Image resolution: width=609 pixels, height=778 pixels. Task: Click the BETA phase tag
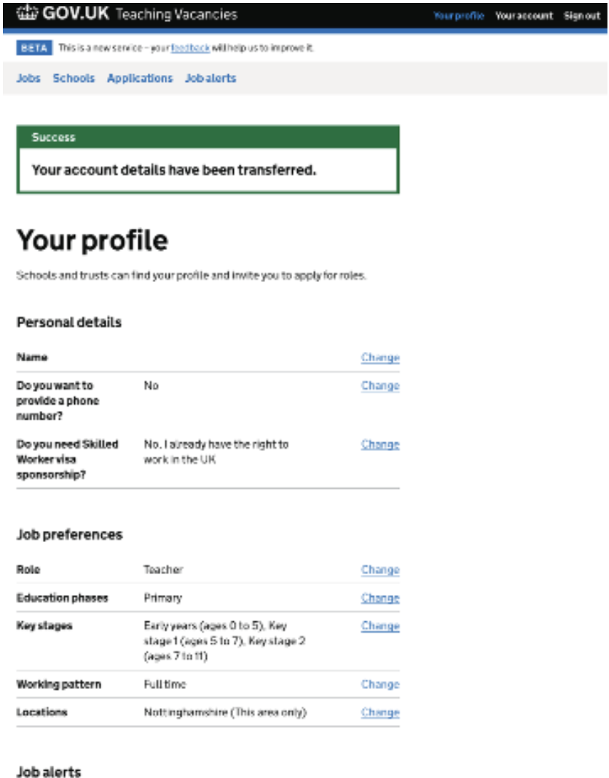pyautogui.click(x=34, y=49)
